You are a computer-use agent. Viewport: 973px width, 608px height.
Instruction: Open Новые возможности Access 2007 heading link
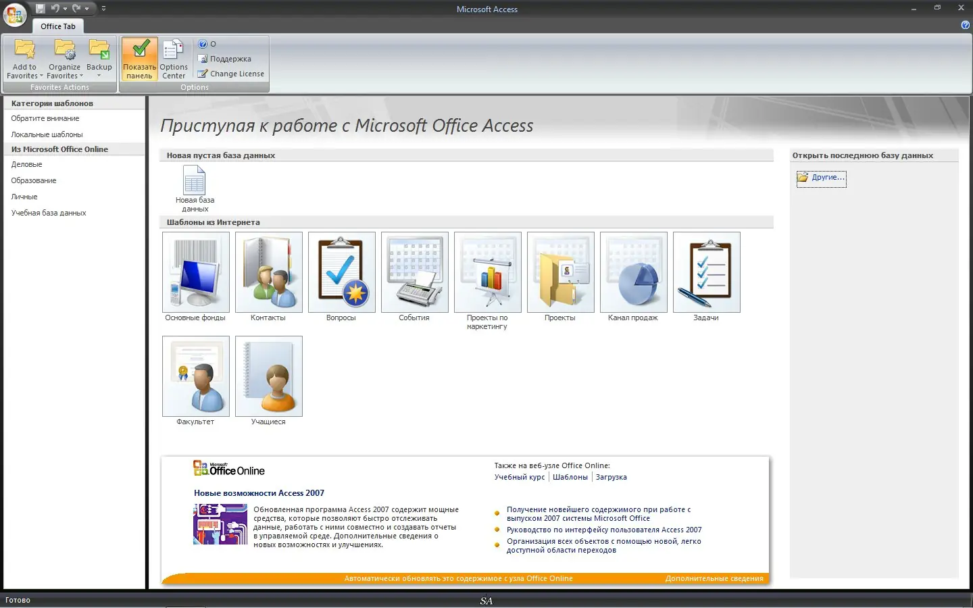pos(259,493)
